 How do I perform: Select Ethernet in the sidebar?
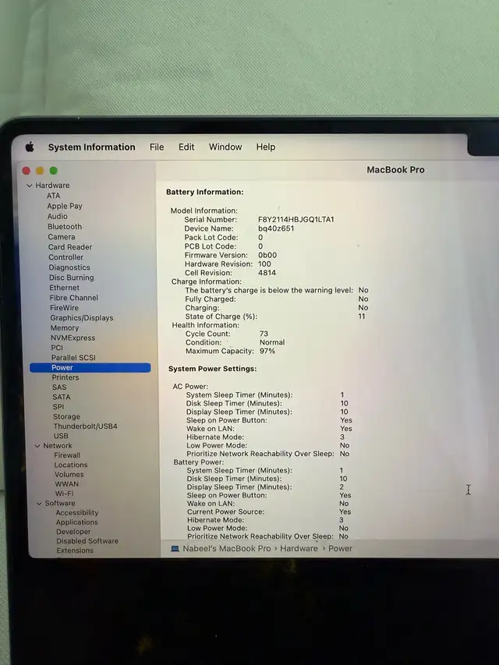[x=64, y=288]
